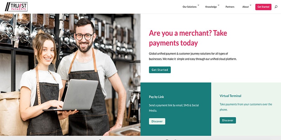Click Discover under Pay by Link
The height and width of the screenshot is (140, 281).
157,121
